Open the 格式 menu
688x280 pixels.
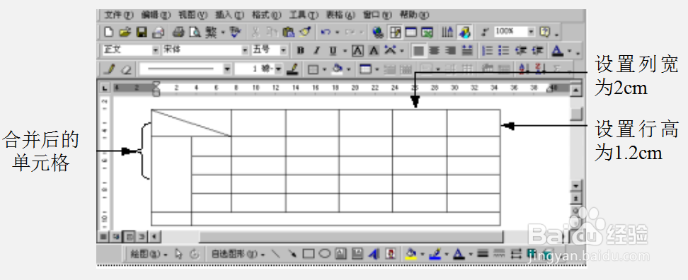tap(266, 15)
